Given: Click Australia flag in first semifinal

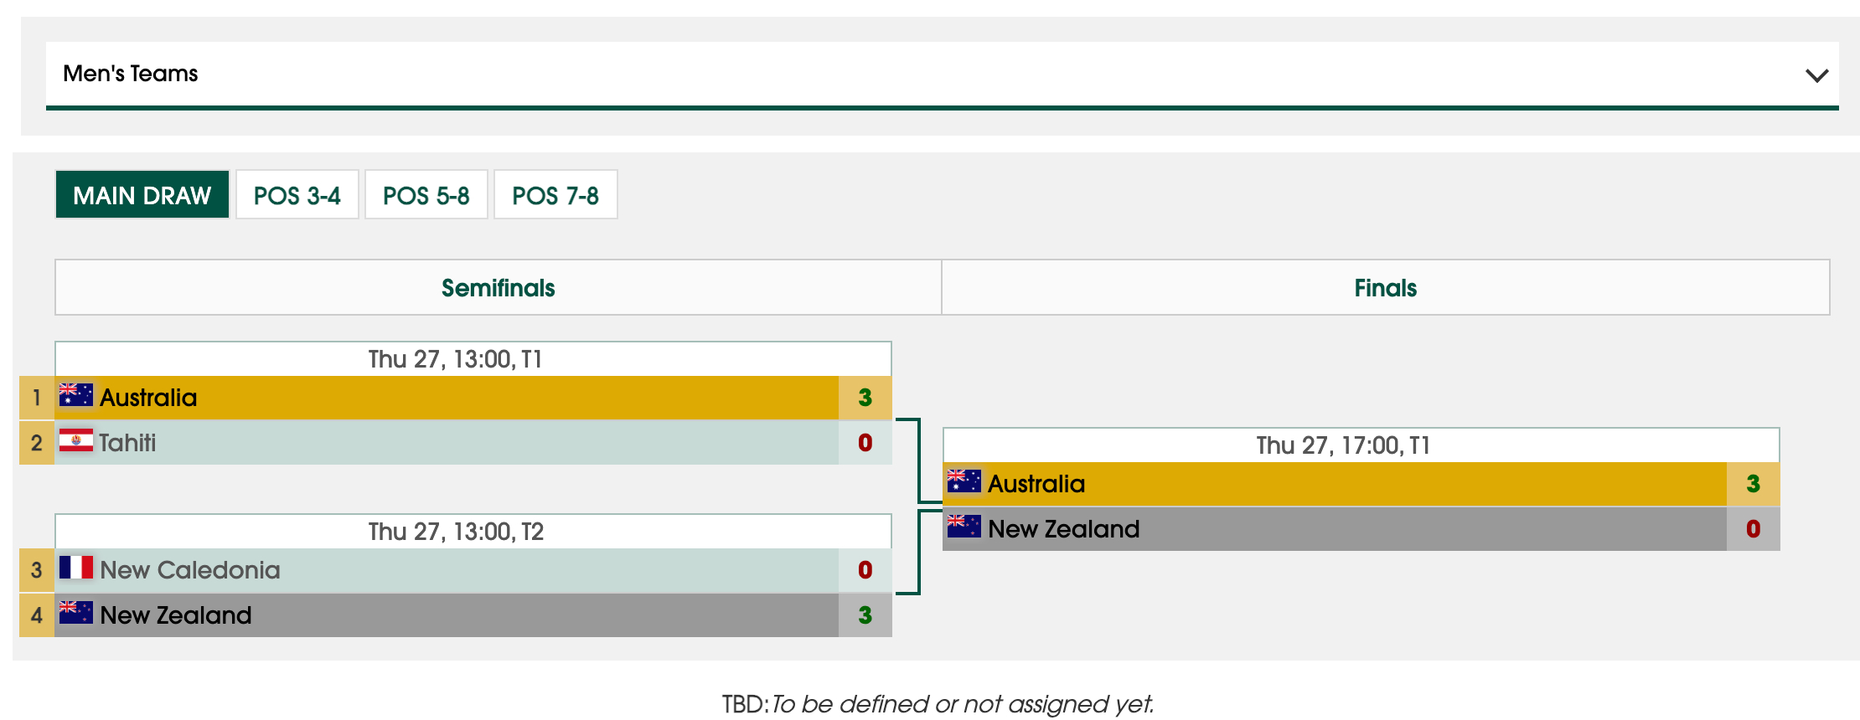Looking at the screenshot, I should 76,395.
